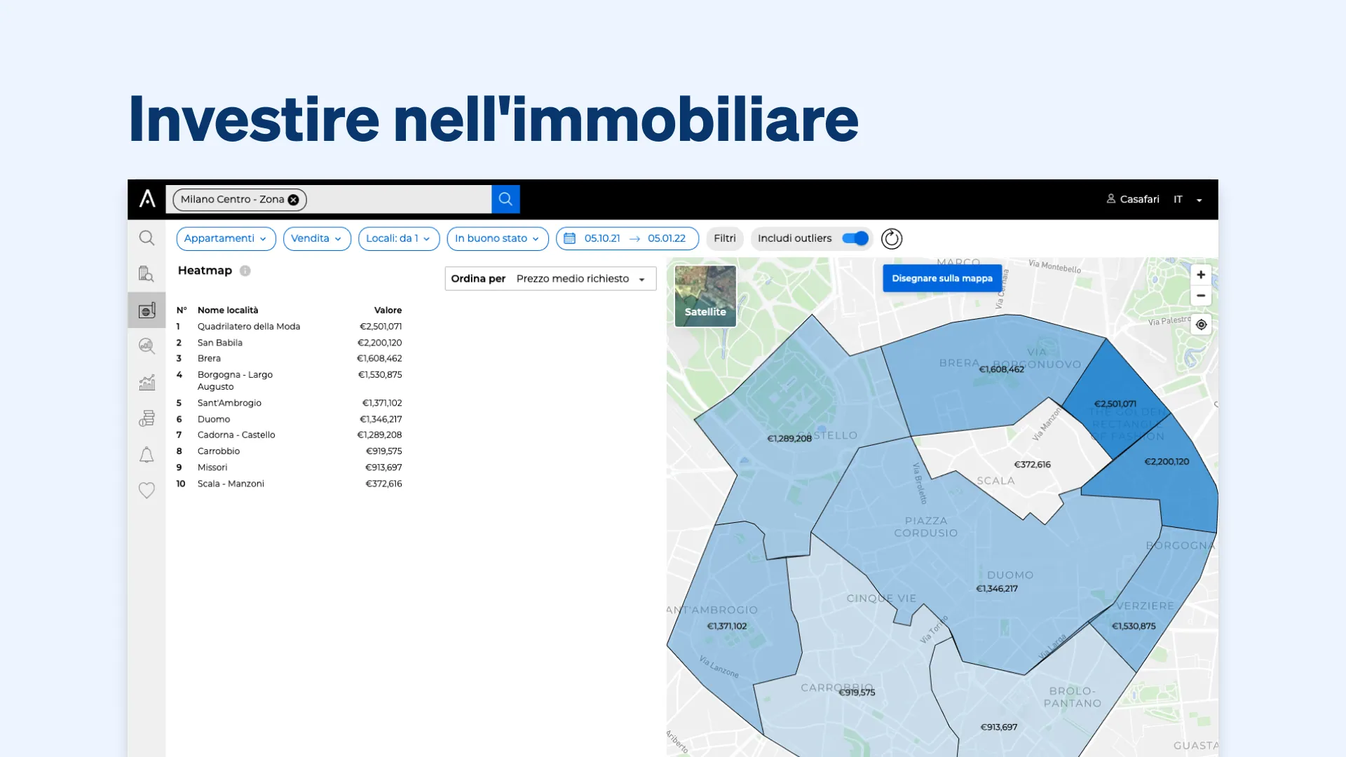1346x757 pixels.
Task: Click the Filtri button
Action: [725, 238]
